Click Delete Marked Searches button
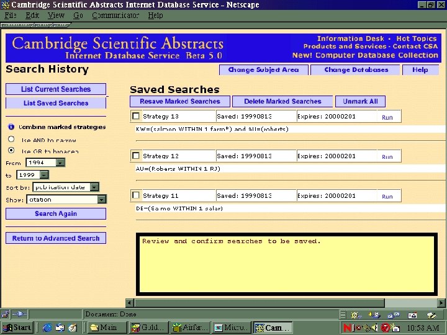The image size is (447, 335). [x=282, y=101]
